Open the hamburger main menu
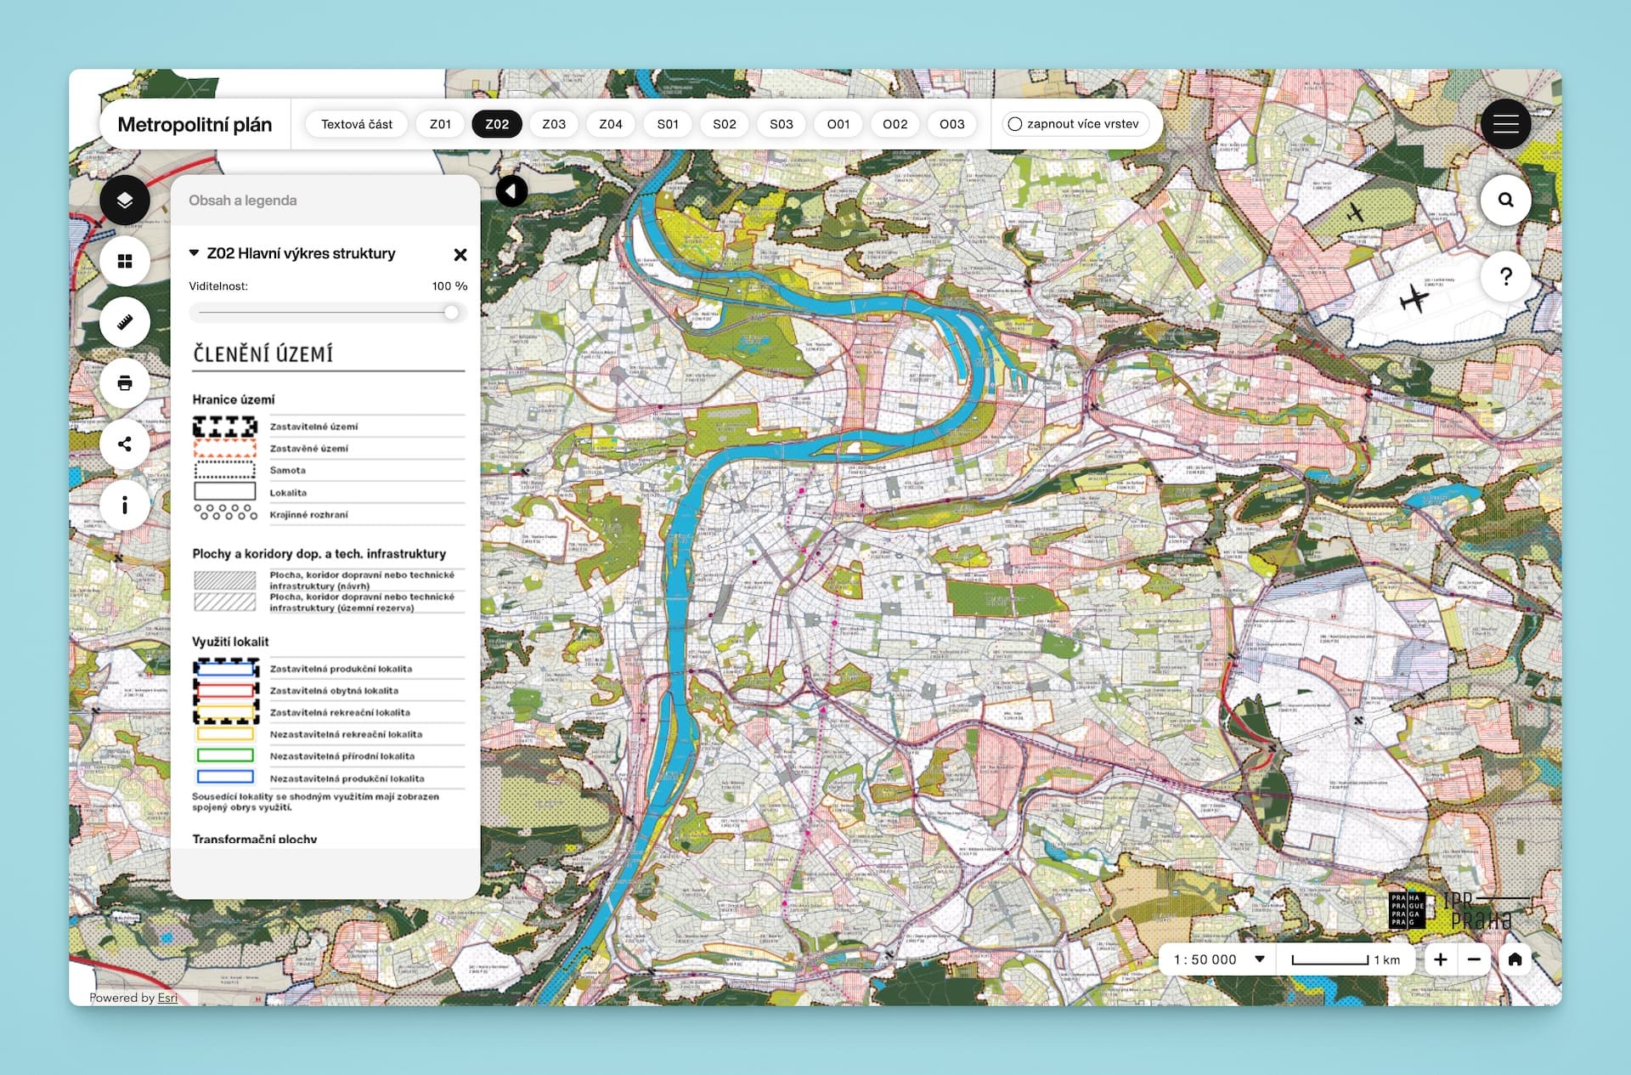Viewport: 1631px width, 1075px height. [1505, 124]
